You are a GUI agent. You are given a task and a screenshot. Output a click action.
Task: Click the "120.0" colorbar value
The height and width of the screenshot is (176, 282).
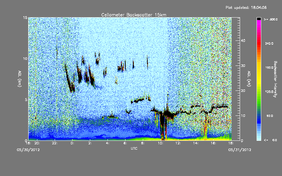(269, 92)
